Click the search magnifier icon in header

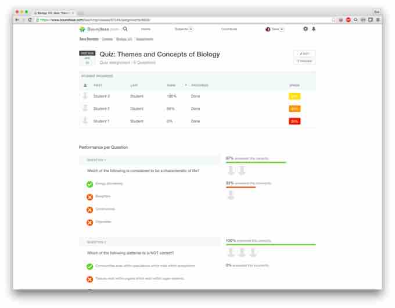(125, 29)
